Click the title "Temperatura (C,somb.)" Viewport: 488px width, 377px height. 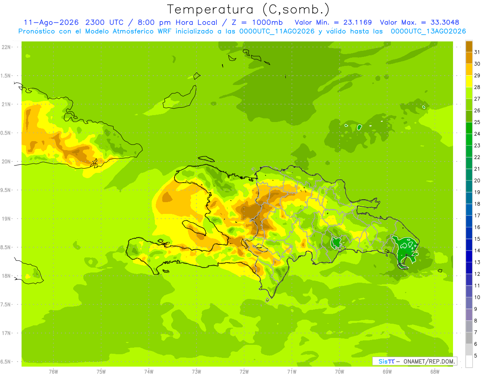(x=248, y=9)
